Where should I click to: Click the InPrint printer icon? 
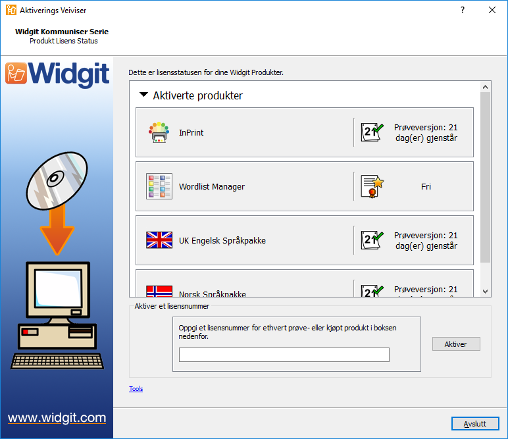pos(159,132)
